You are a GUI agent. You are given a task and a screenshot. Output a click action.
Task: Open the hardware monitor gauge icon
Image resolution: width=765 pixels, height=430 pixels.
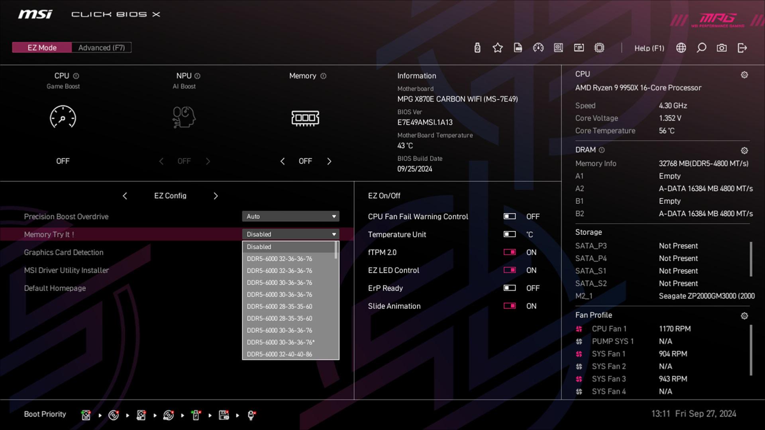pos(538,48)
